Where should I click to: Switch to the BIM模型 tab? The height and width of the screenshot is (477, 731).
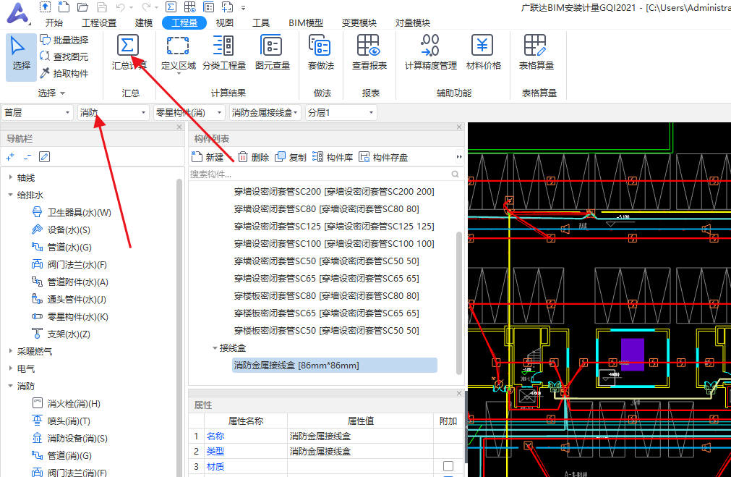pos(306,22)
